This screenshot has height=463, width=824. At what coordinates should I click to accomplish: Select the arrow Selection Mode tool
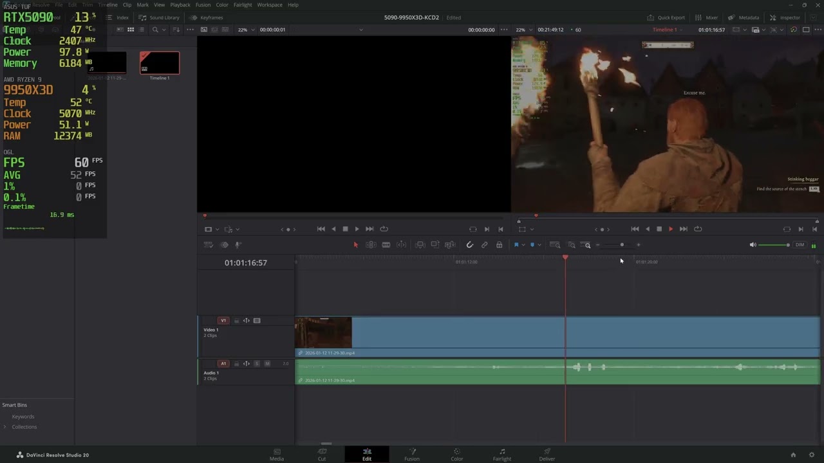355,245
